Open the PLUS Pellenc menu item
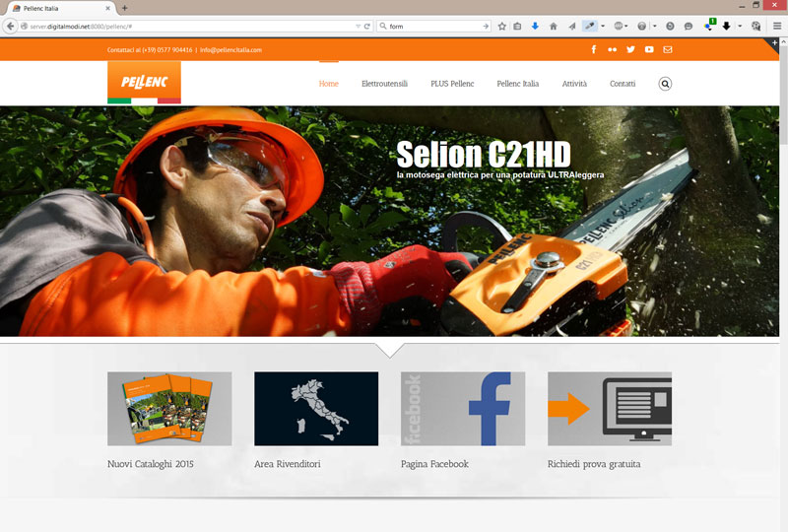This screenshot has height=532, width=788. (x=452, y=84)
